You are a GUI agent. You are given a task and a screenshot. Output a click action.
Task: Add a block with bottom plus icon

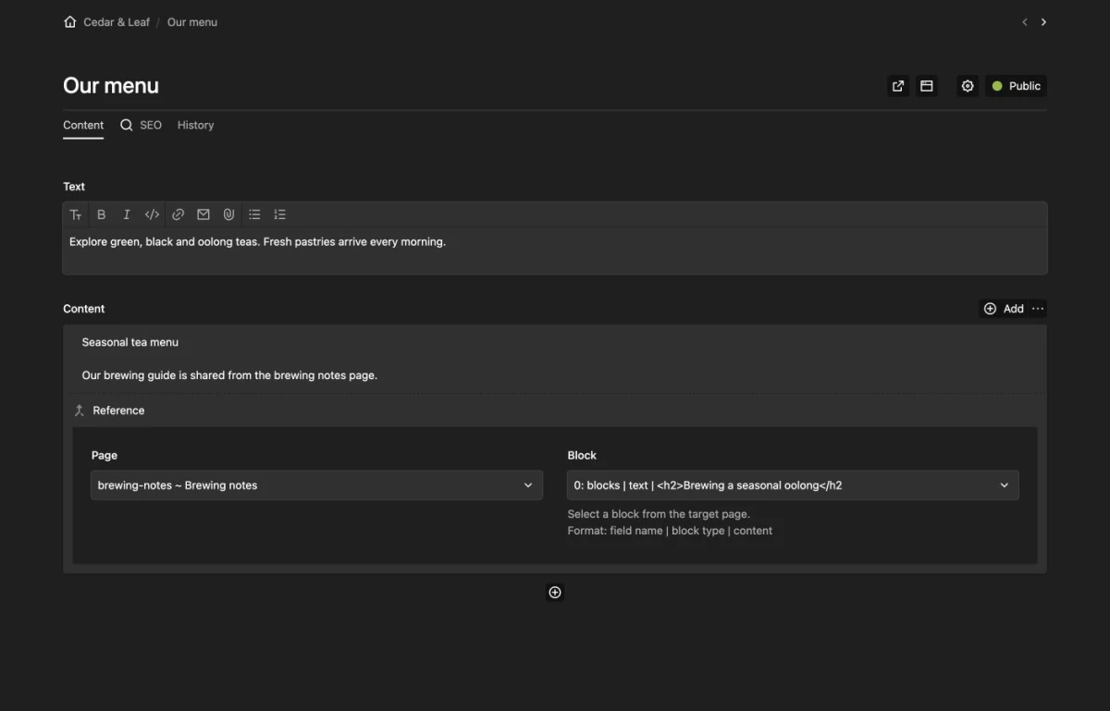[555, 593]
